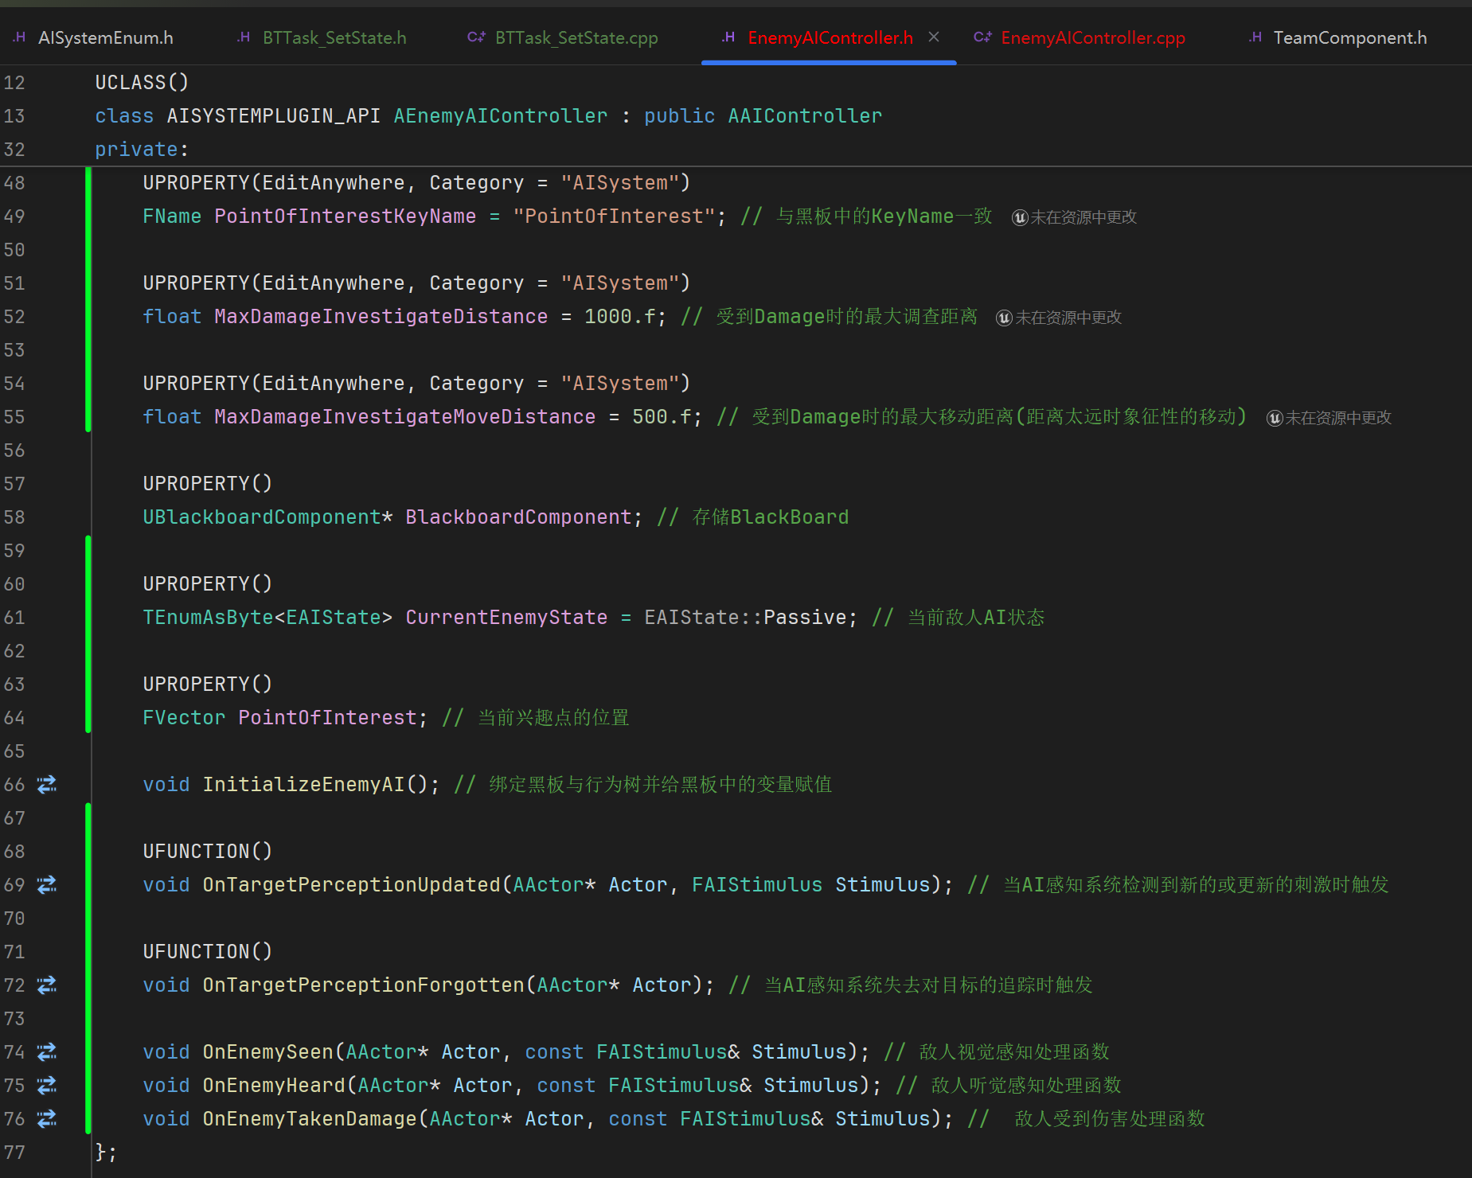This screenshot has width=1472, height=1178.
Task: Click the '当前兴趣点的位置' comment
Action: 553,718
